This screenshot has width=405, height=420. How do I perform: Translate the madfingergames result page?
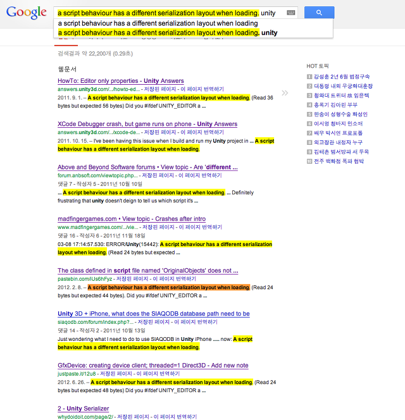[200, 227]
